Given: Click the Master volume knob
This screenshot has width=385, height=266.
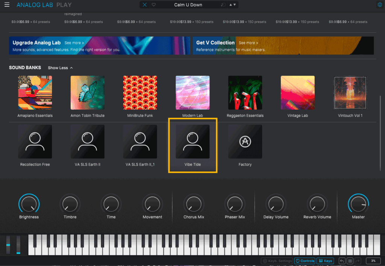Looking at the screenshot, I should (358, 204).
